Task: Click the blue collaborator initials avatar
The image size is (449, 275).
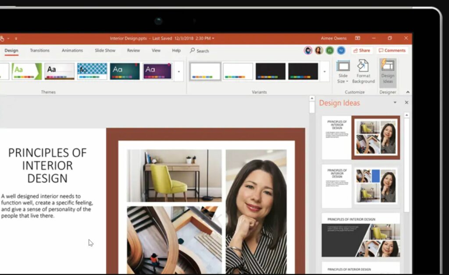Action: click(341, 51)
